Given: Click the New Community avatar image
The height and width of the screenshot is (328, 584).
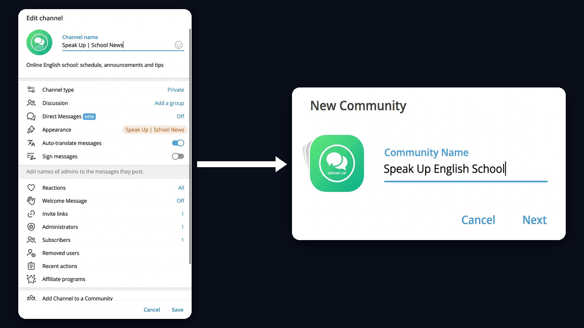Looking at the screenshot, I should pos(337,163).
